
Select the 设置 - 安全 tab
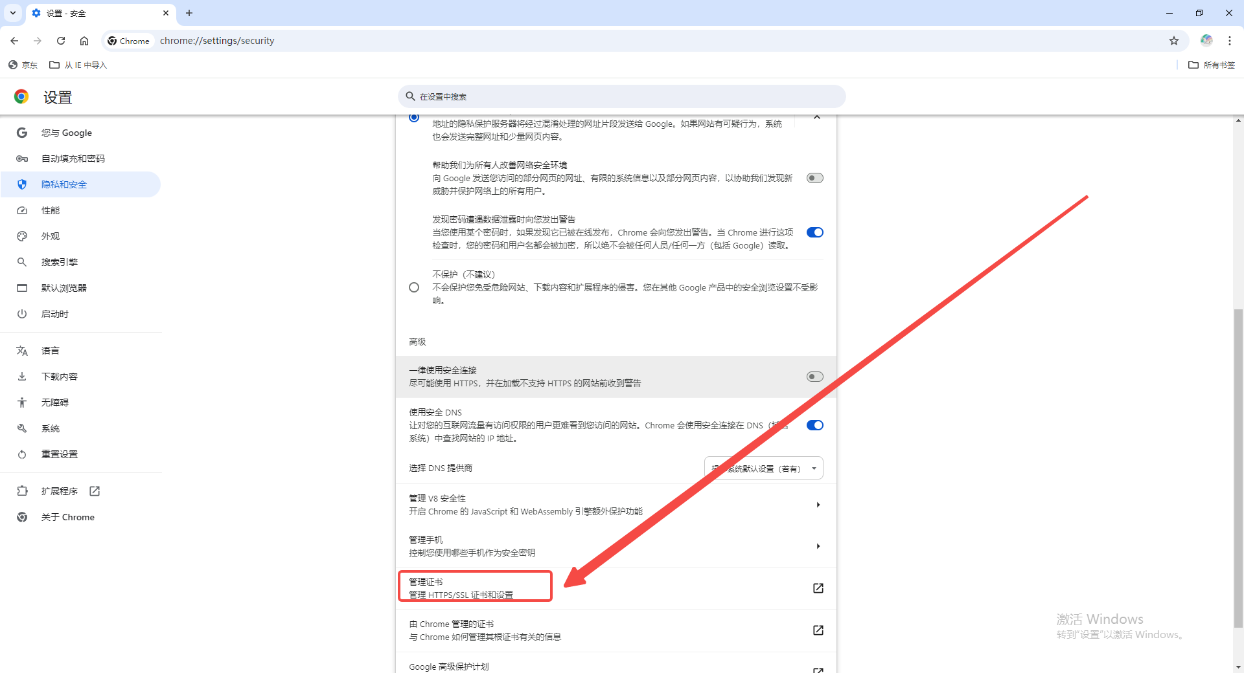100,13
